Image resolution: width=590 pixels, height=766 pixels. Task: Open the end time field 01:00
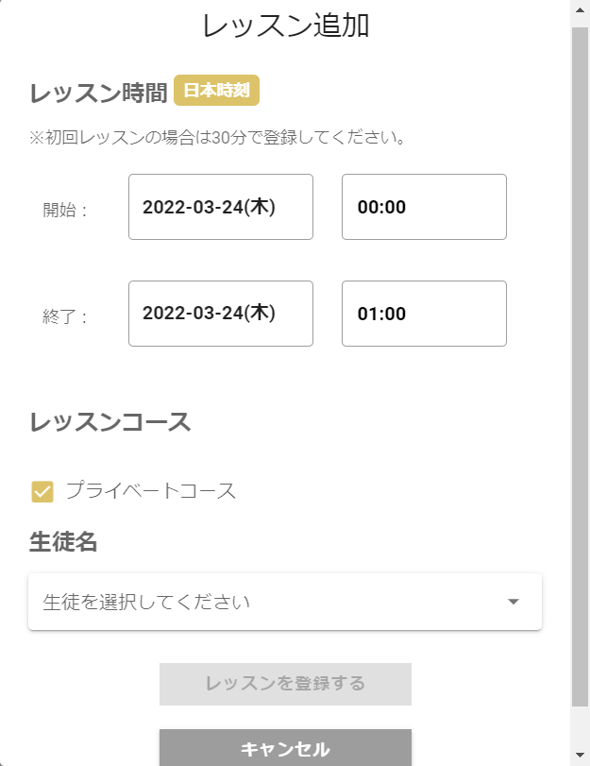pyautogui.click(x=424, y=314)
